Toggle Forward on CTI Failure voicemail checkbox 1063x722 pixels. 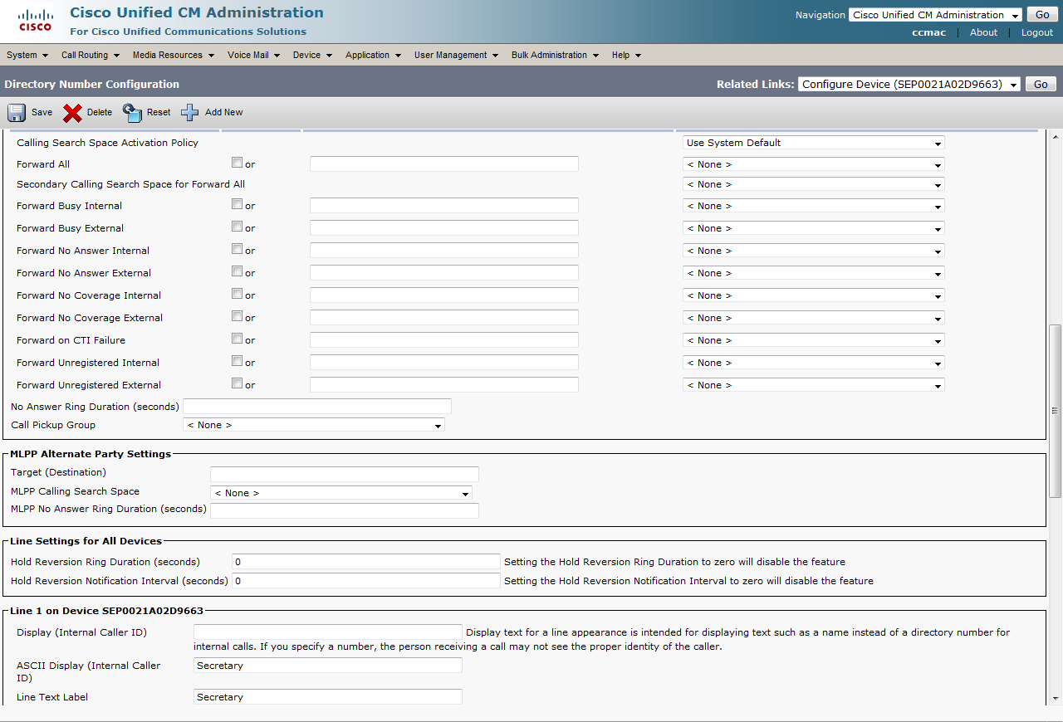click(x=238, y=339)
